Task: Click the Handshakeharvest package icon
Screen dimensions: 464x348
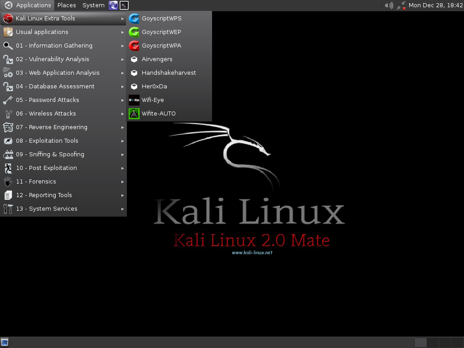Action: coord(134,73)
